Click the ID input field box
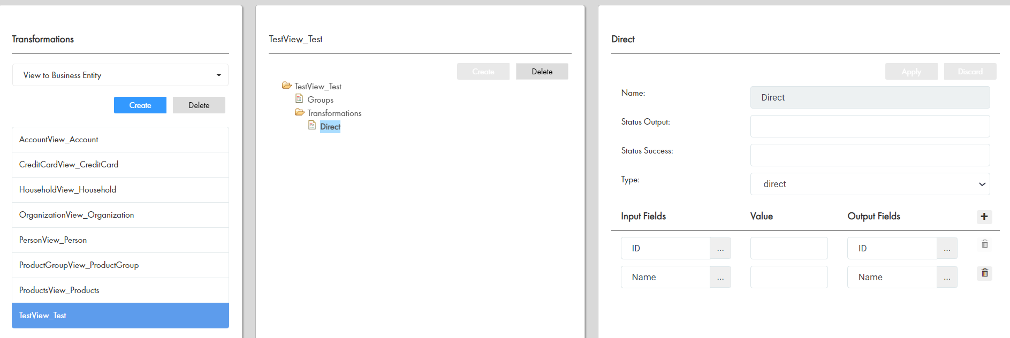Image resolution: width=1010 pixels, height=338 pixels. pyautogui.click(x=665, y=248)
